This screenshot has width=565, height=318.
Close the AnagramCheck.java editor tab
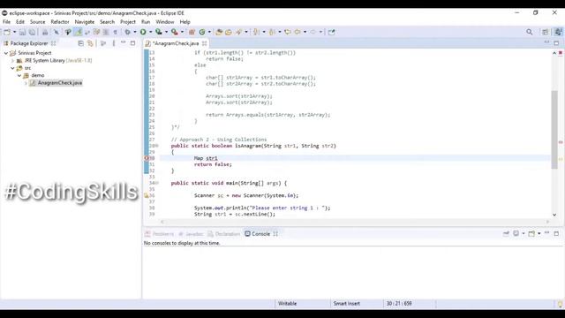click(x=204, y=43)
